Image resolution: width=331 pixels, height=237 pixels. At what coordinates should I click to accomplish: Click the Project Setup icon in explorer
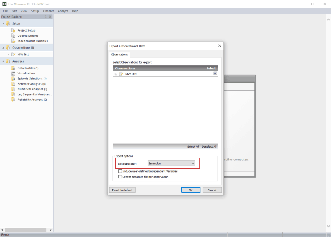coord(13,30)
